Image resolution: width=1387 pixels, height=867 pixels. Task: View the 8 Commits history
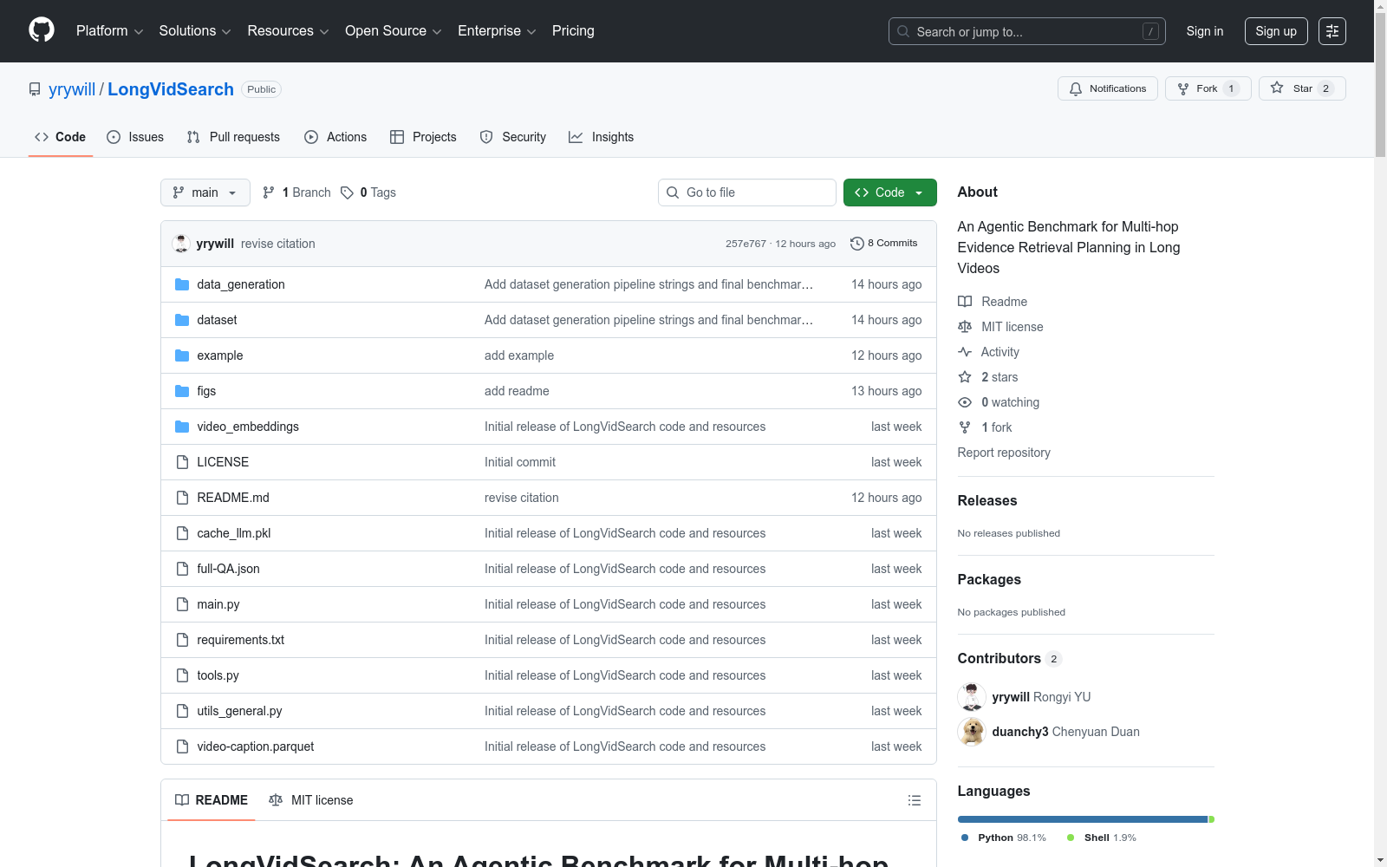coord(884,244)
